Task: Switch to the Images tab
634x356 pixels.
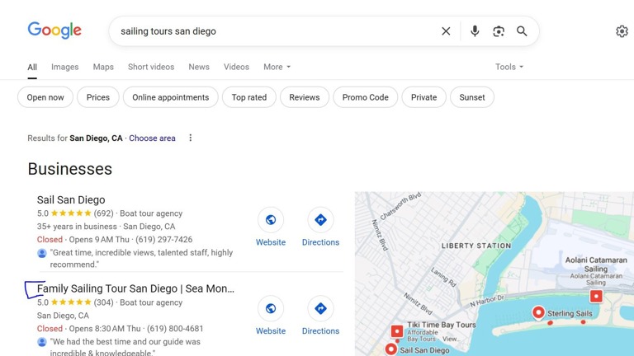Action: pyautogui.click(x=64, y=67)
